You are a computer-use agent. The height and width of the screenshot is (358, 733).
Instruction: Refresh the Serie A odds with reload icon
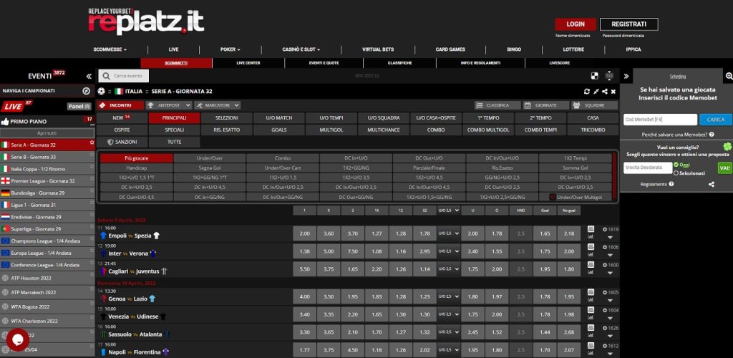tap(587, 92)
